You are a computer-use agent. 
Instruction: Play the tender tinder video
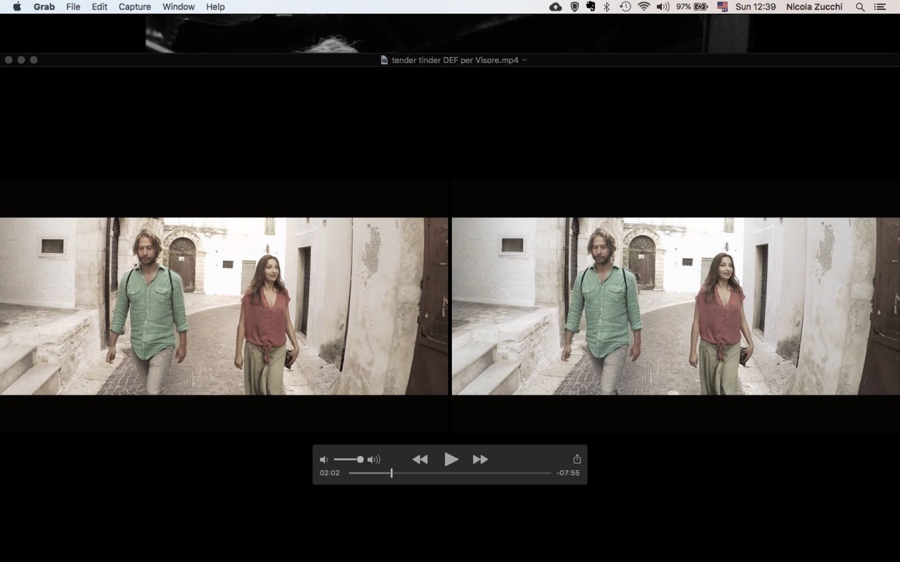[451, 459]
